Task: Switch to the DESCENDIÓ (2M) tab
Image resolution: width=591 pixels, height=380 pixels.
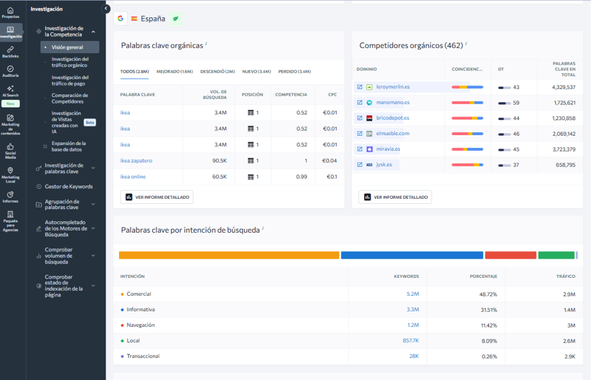Action: 218,72
